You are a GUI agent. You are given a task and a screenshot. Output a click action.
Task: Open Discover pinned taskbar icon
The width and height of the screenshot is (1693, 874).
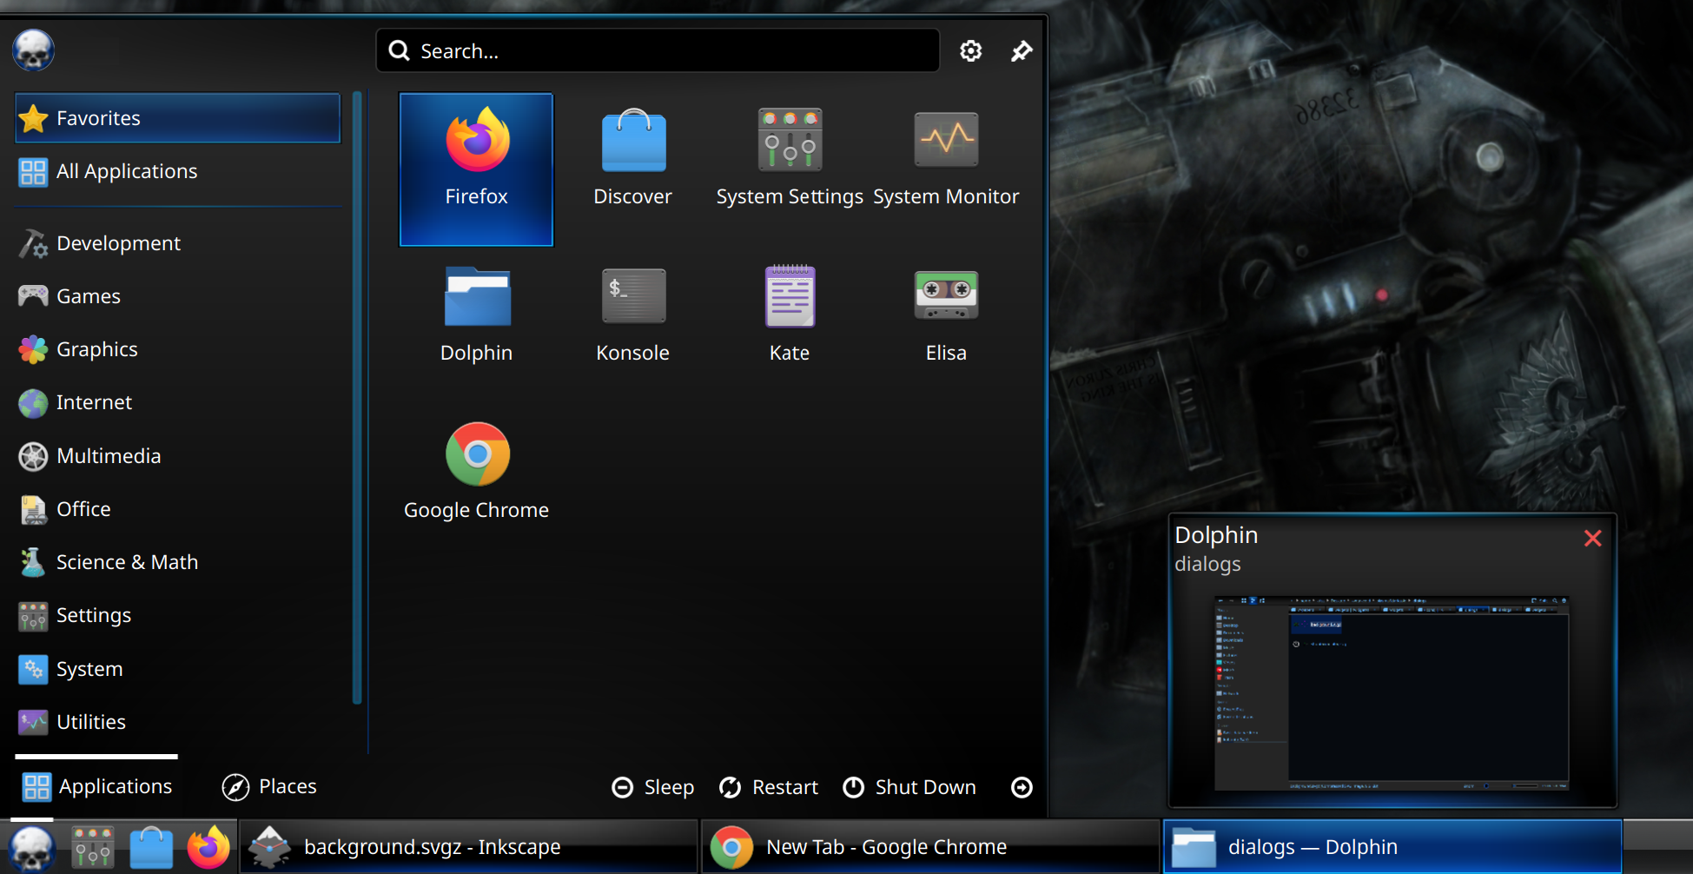(x=151, y=847)
